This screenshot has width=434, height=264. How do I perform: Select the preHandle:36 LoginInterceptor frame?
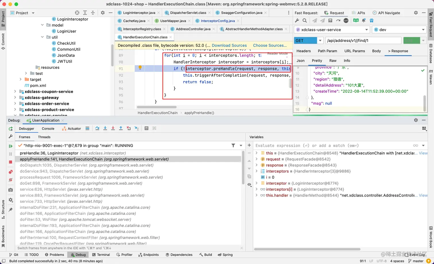[128, 153]
